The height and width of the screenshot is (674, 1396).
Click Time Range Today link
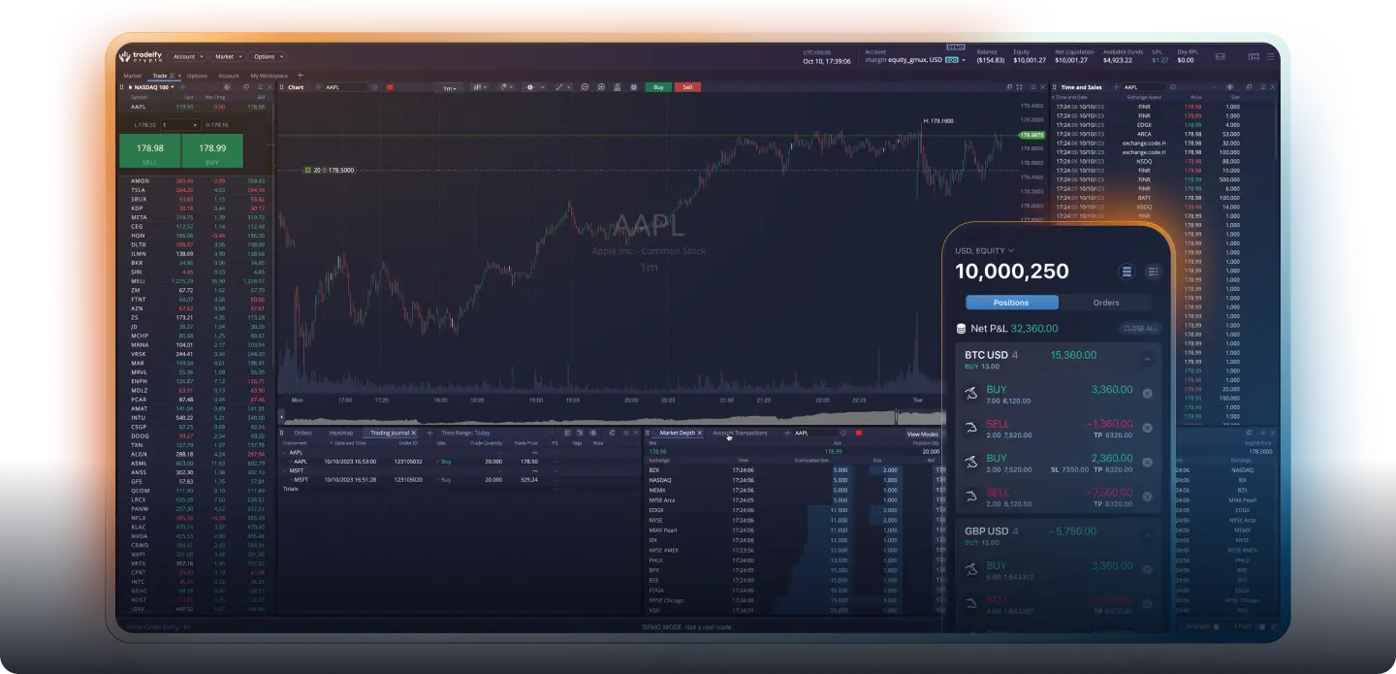(482, 433)
